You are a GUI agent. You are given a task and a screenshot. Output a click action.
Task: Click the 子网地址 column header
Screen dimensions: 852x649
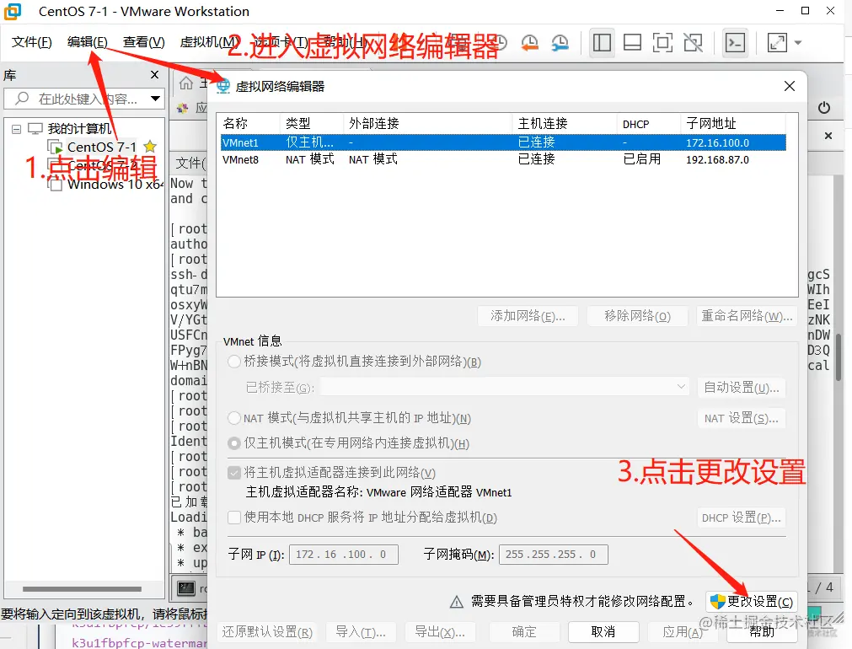pos(733,123)
